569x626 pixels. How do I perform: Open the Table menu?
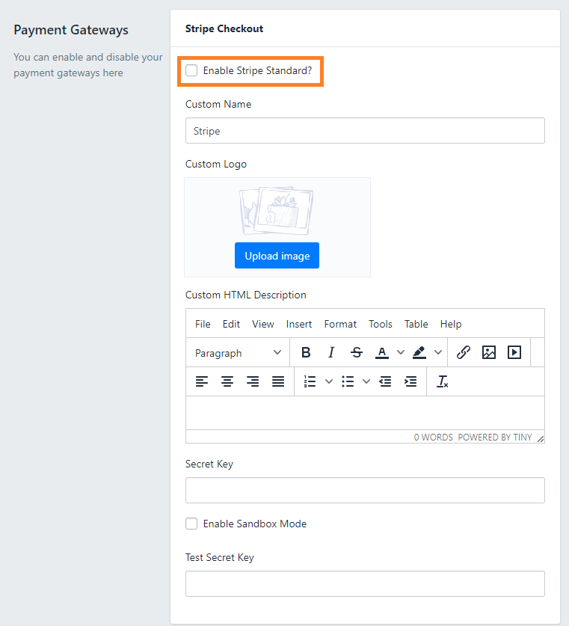click(x=416, y=324)
